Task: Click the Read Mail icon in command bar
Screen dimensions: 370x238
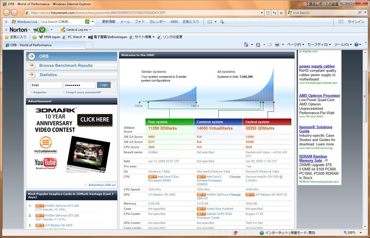Action: click(x=270, y=44)
